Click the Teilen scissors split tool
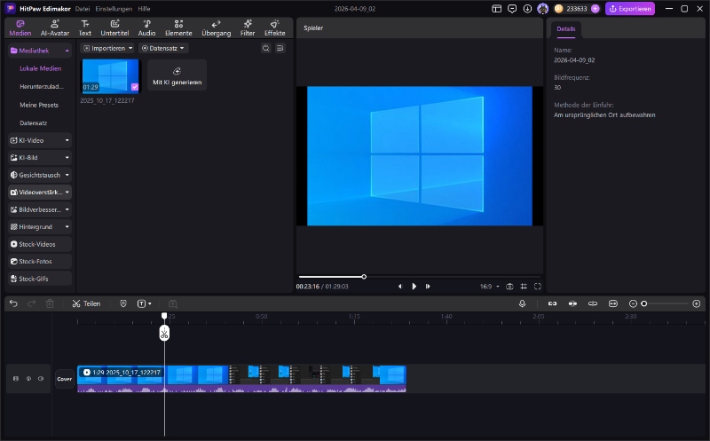 tap(86, 303)
